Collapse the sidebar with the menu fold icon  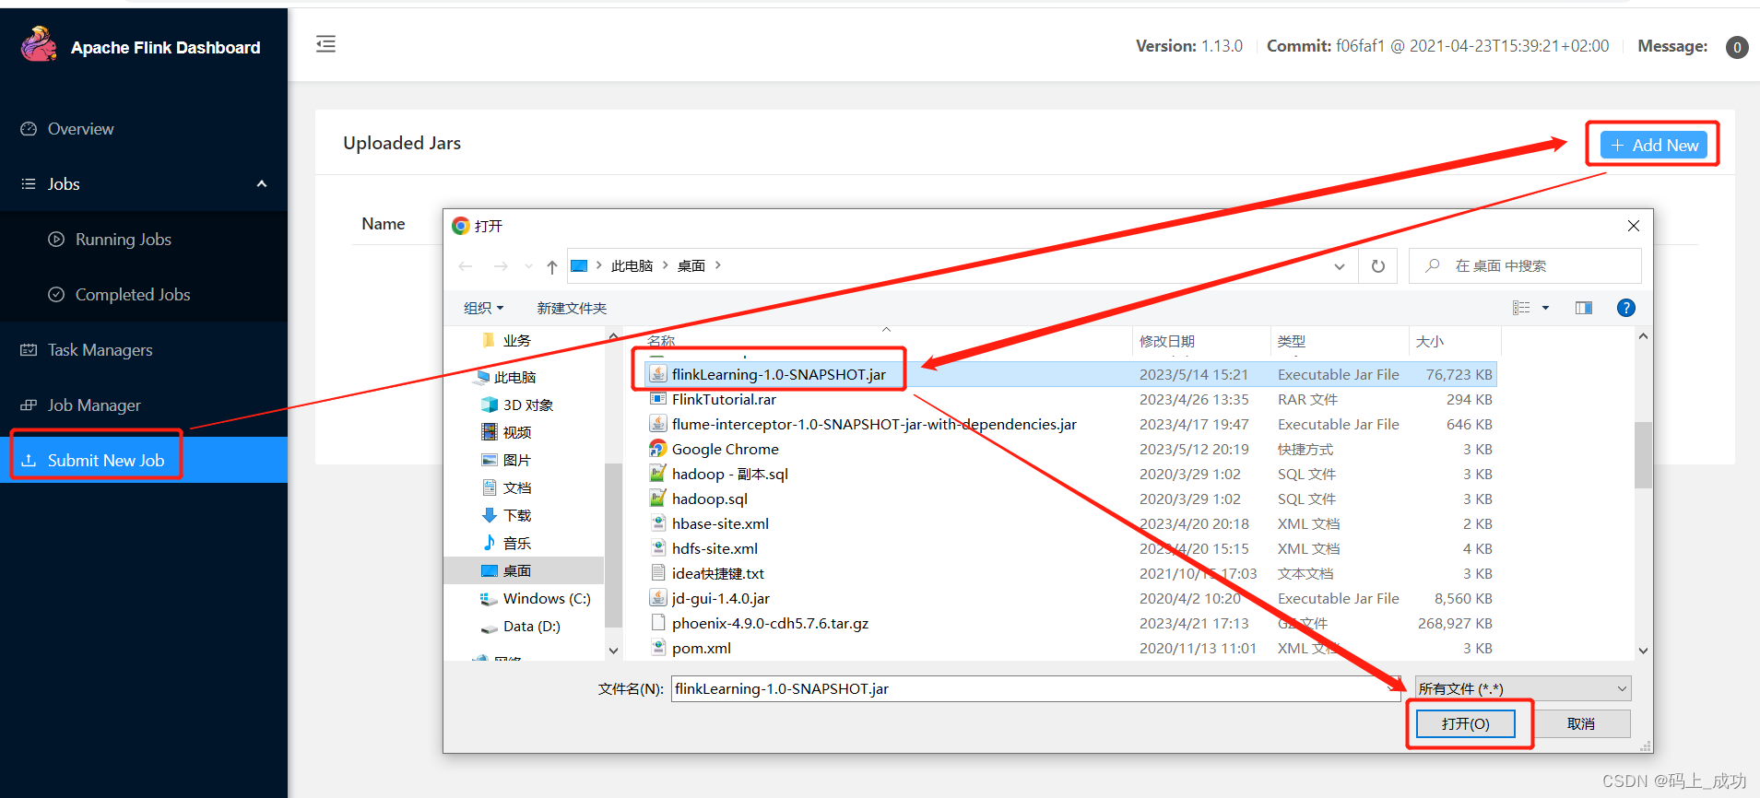click(x=325, y=43)
